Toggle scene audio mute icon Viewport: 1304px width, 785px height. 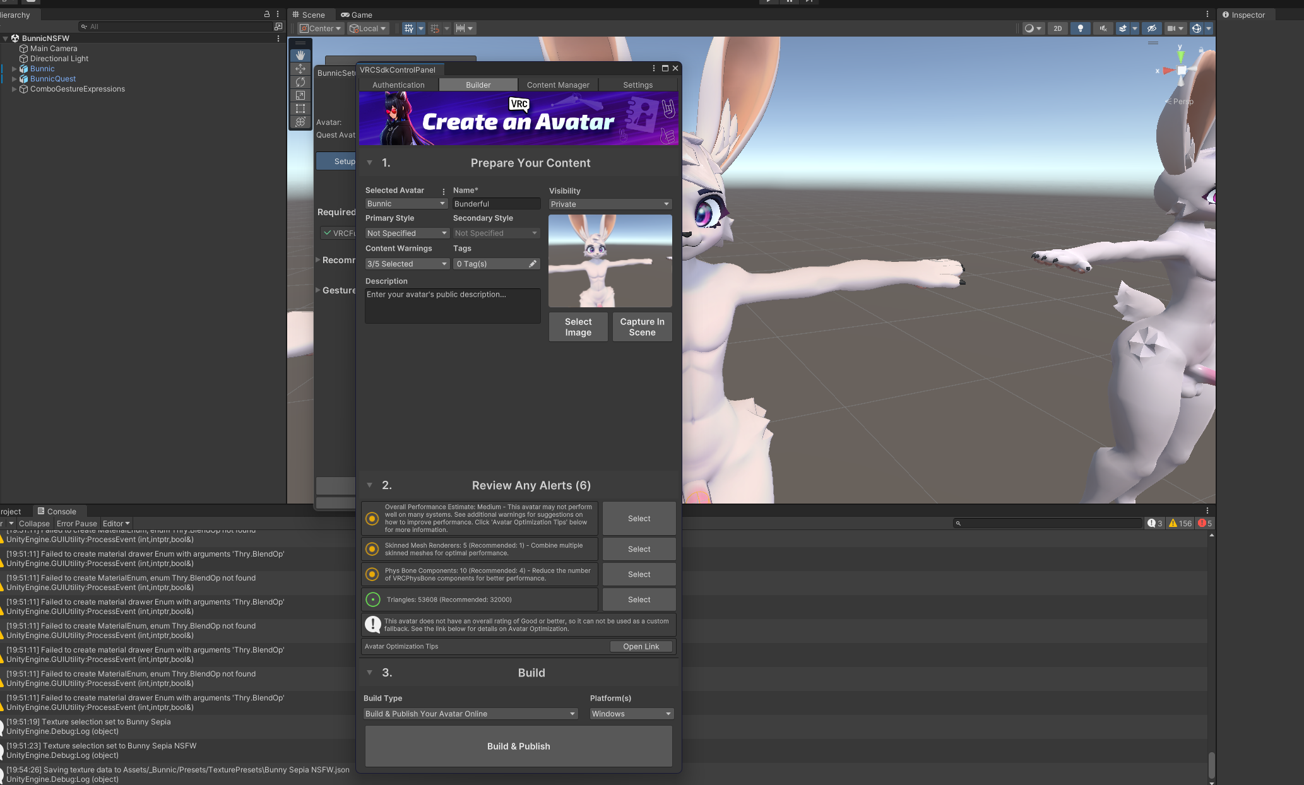point(1103,28)
